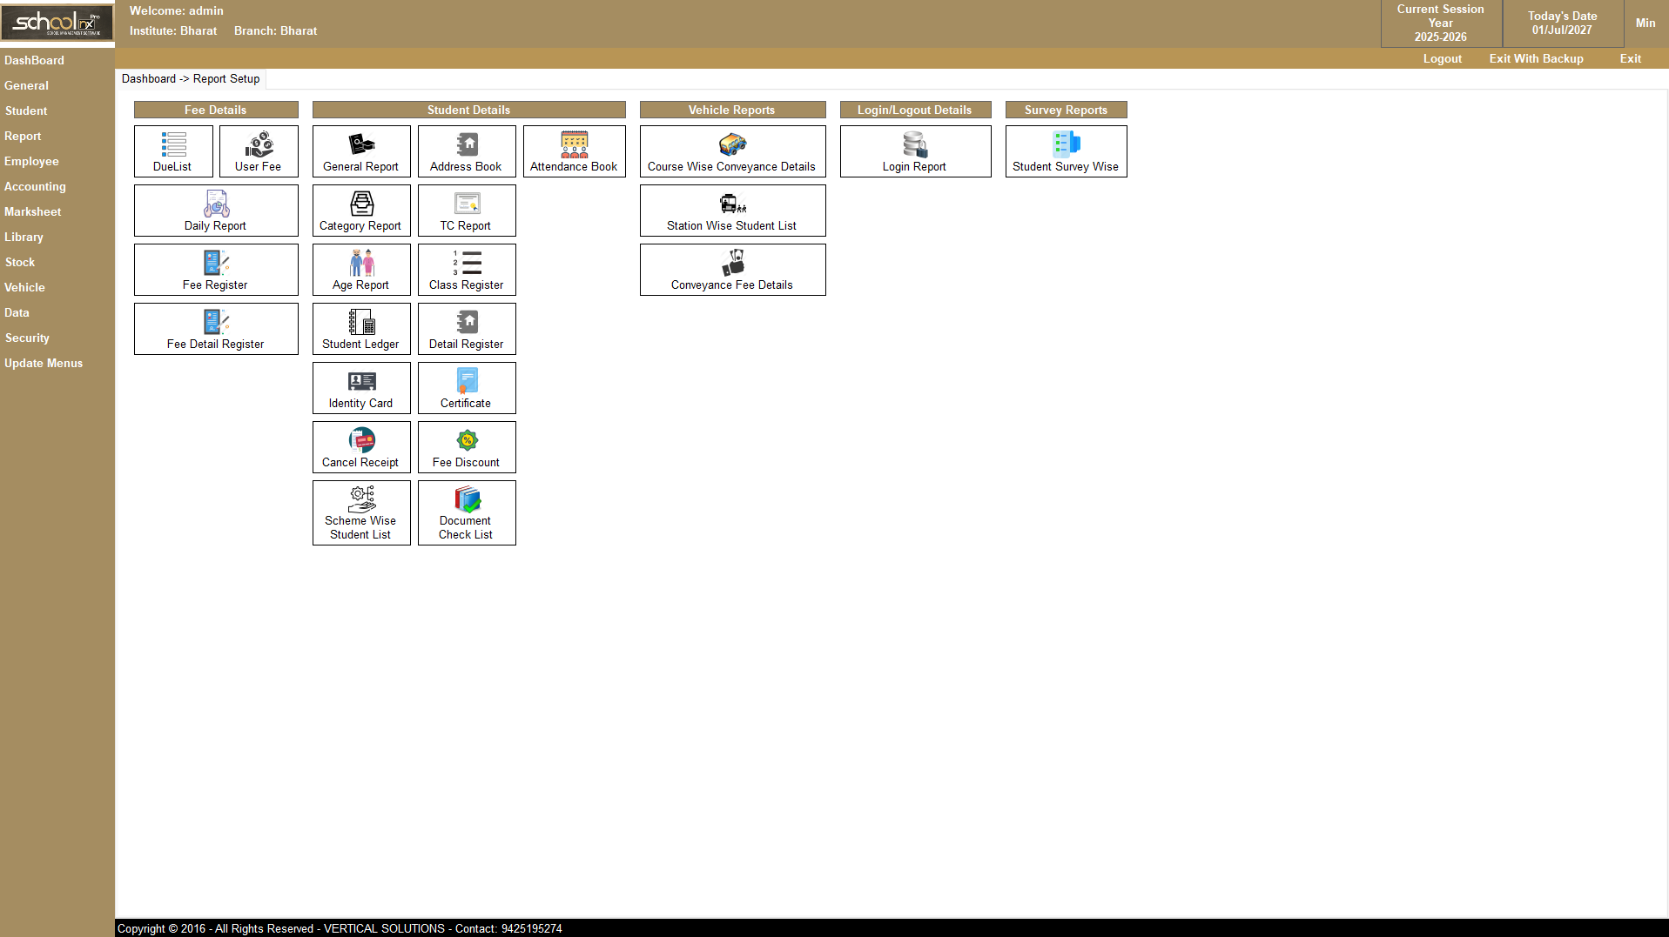Select Student in the sidebar menu
This screenshot has height=937, width=1669.
click(x=26, y=110)
